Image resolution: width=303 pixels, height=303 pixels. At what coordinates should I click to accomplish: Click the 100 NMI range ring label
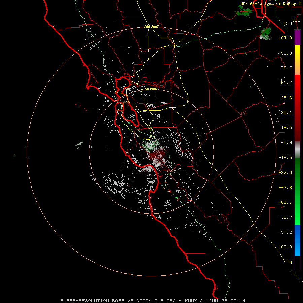coord(151,27)
